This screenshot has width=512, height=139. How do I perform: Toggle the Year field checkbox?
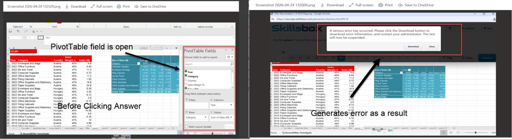(x=186, y=72)
